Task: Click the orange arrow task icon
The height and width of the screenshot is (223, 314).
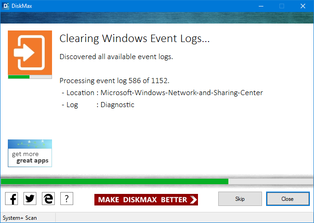Action: (30, 53)
